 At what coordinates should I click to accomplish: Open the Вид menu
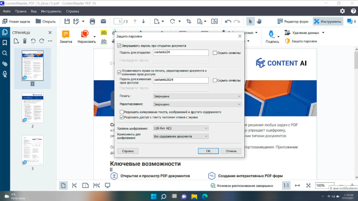(x=33, y=11)
